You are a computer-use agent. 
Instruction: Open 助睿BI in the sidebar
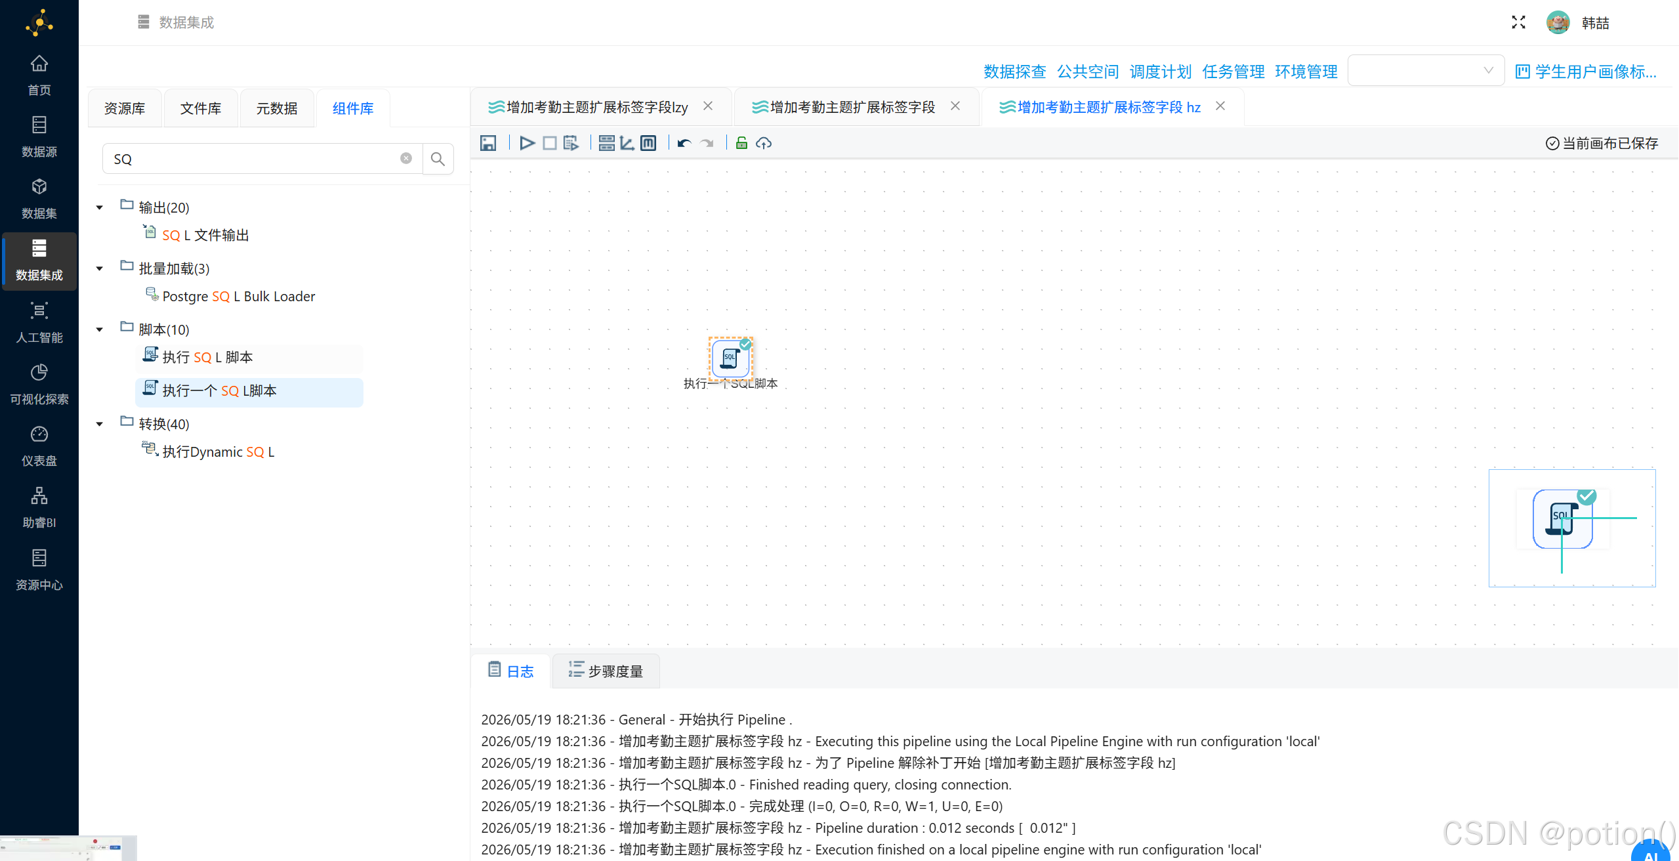point(39,508)
